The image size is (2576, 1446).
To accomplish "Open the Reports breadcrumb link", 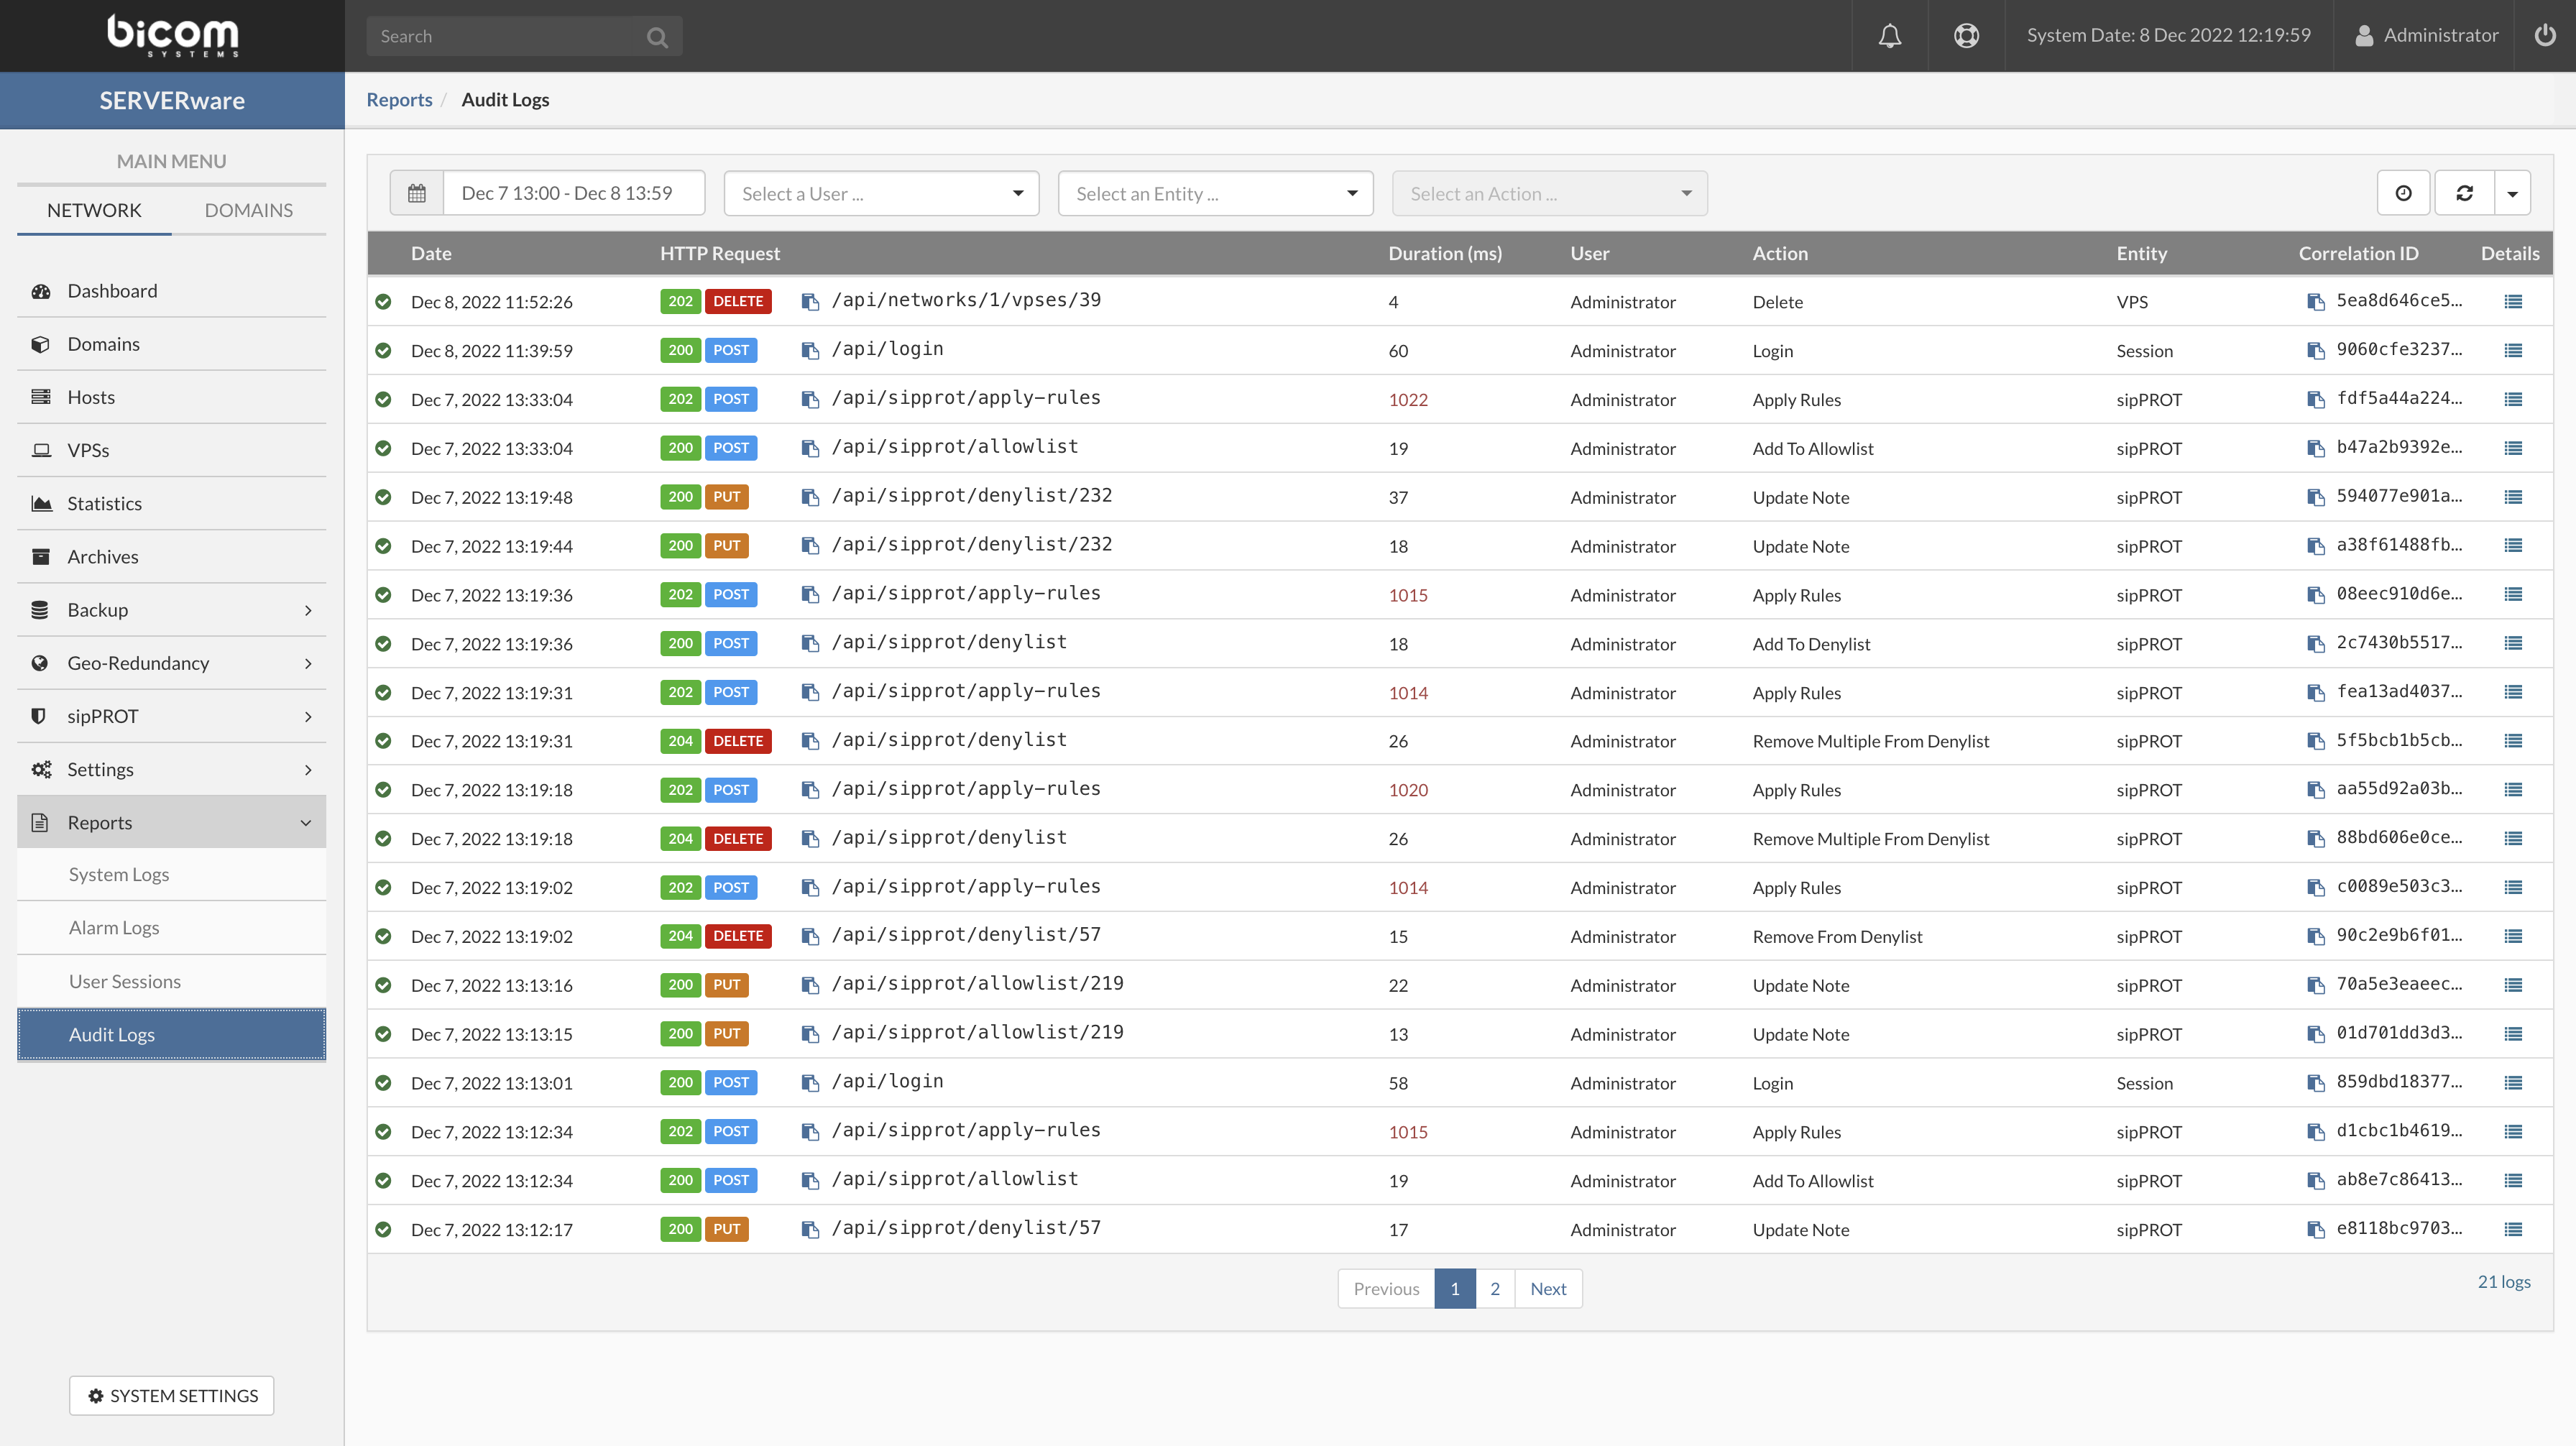I will pyautogui.click(x=399, y=99).
